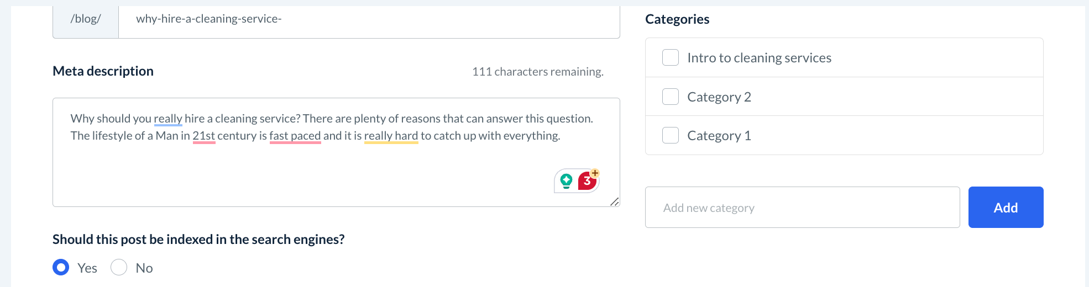Click the /blog/ URL prefix box
Screen dimensions: 1089x287
tap(86, 19)
